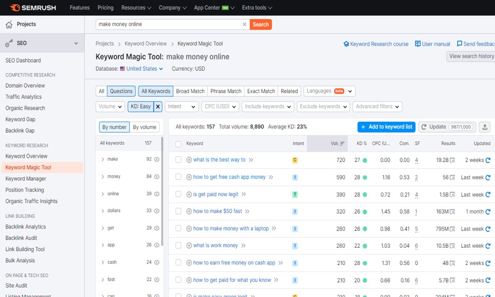Tick the checkbox for 'how to make $50 fast'
This screenshot has height=297, width=495.
[x=178, y=211]
